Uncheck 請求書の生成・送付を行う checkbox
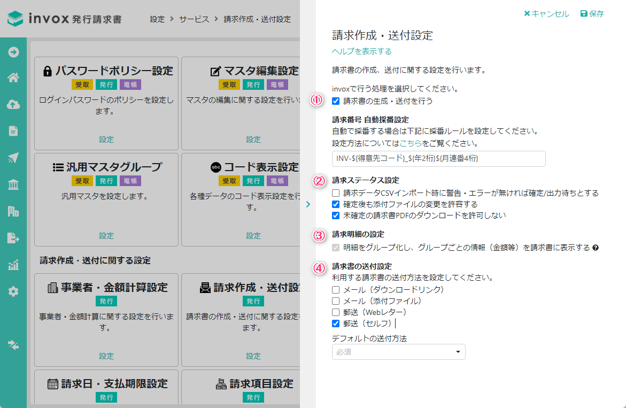This screenshot has height=408, width=626. click(336, 101)
